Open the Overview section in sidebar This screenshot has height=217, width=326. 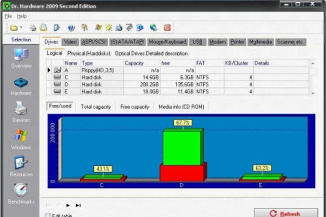click(21, 58)
